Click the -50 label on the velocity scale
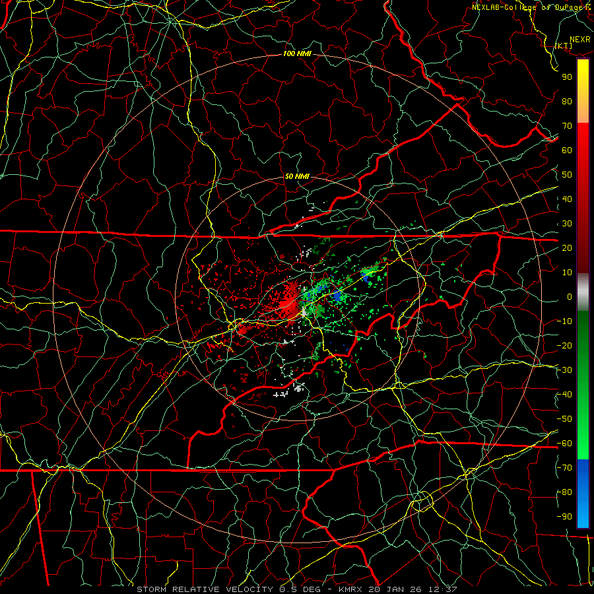Screen dimensions: 594x594 [x=564, y=419]
